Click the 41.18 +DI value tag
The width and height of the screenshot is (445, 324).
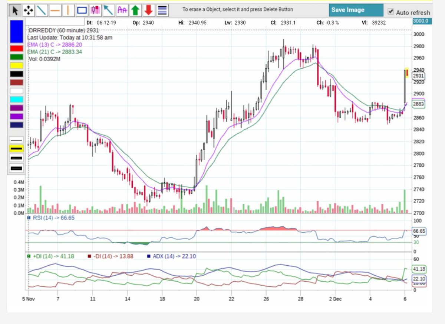419,269
